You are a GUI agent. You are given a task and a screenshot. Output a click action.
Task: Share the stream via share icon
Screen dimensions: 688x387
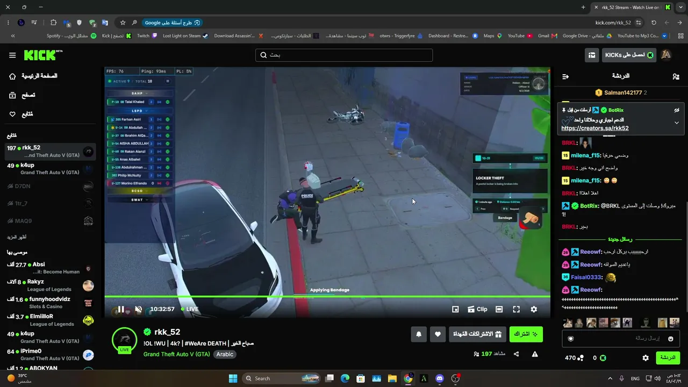pos(516,354)
